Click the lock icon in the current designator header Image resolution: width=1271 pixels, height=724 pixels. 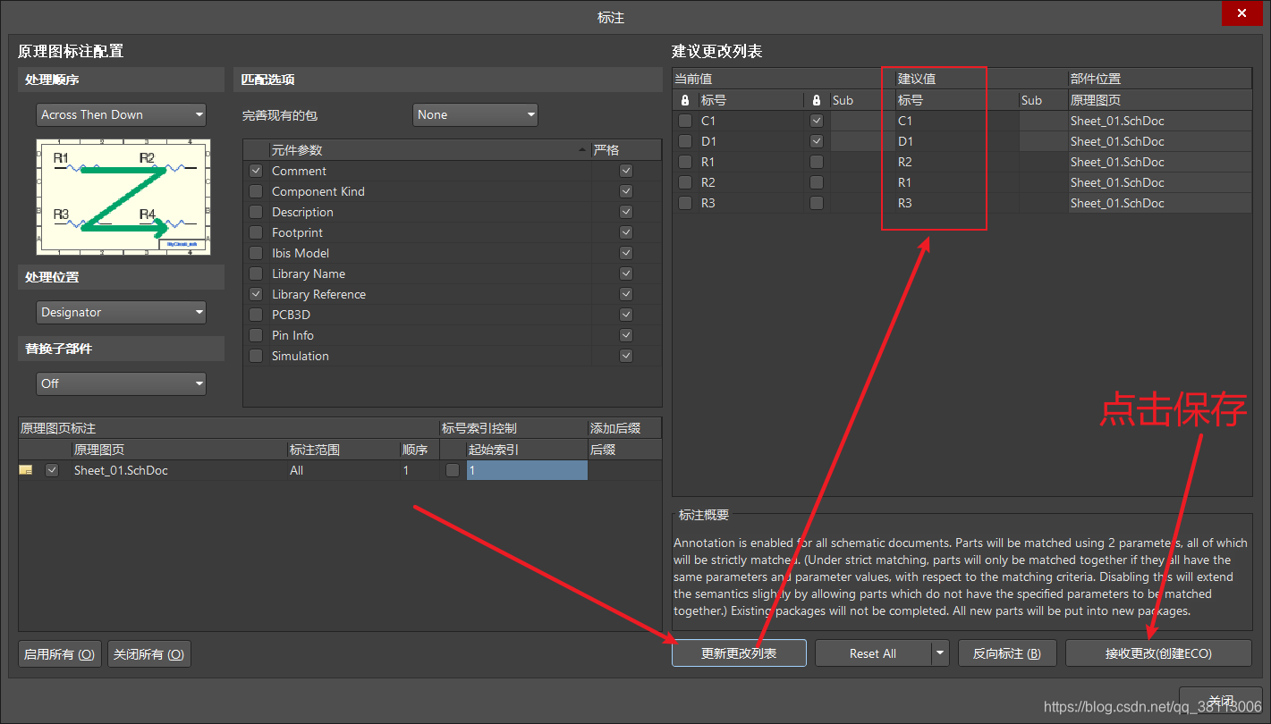685,100
